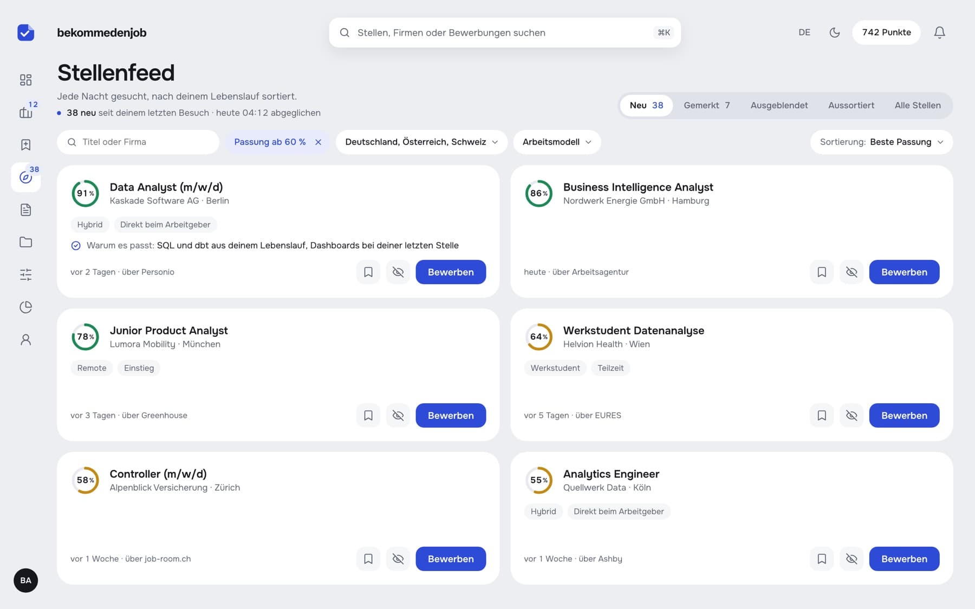Click the 742 Punkte button

pyautogui.click(x=886, y=32)
